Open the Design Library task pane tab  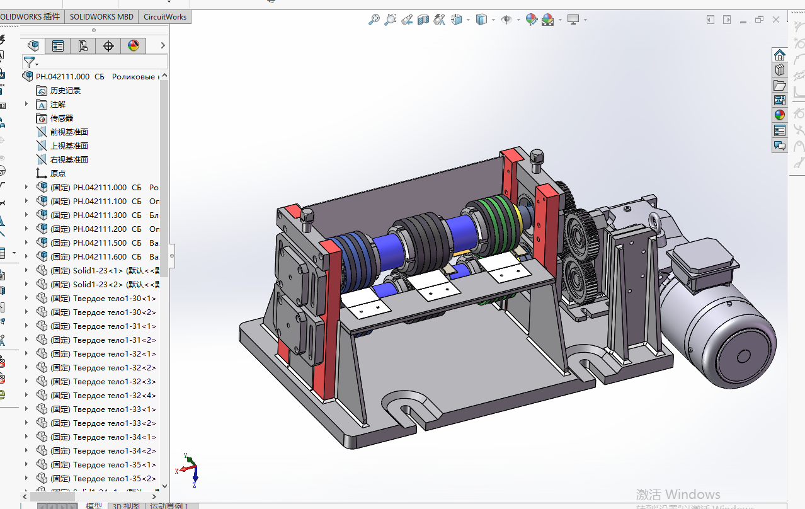click(780, 69)
